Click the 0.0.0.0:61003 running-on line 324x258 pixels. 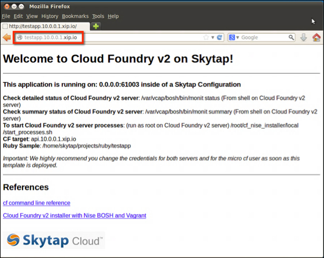pos(121,84)
